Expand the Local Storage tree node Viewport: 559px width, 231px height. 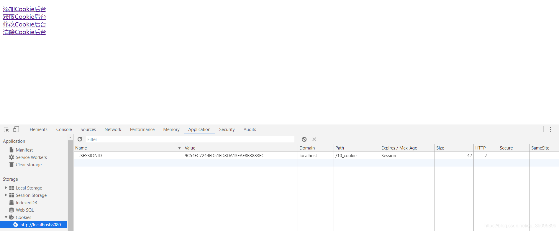pyautogui.click(x=6, y=188)
